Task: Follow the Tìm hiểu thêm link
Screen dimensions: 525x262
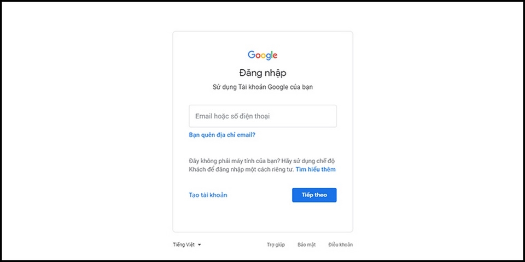Action: [x=316, y=169]
